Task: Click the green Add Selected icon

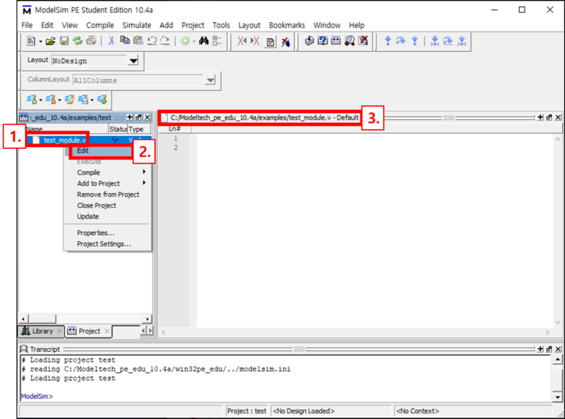Action: (186, 41)
